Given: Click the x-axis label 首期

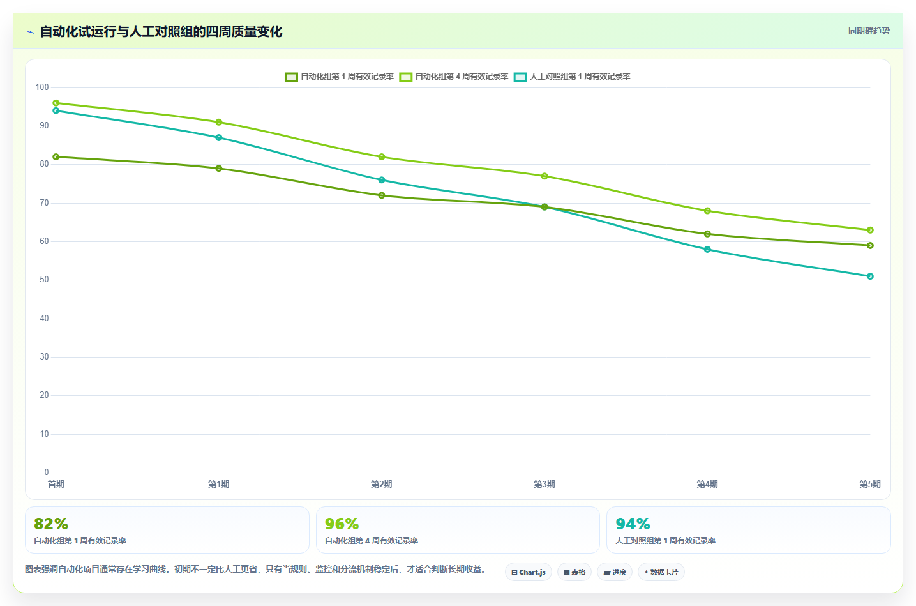Looking at the screenshot, I should (x=56, y=484).
